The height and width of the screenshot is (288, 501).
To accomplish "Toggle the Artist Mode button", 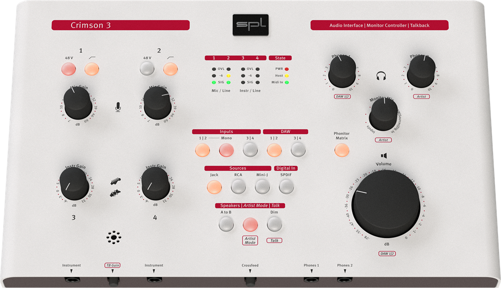I will pyautogui.click(x=250, y=224).
